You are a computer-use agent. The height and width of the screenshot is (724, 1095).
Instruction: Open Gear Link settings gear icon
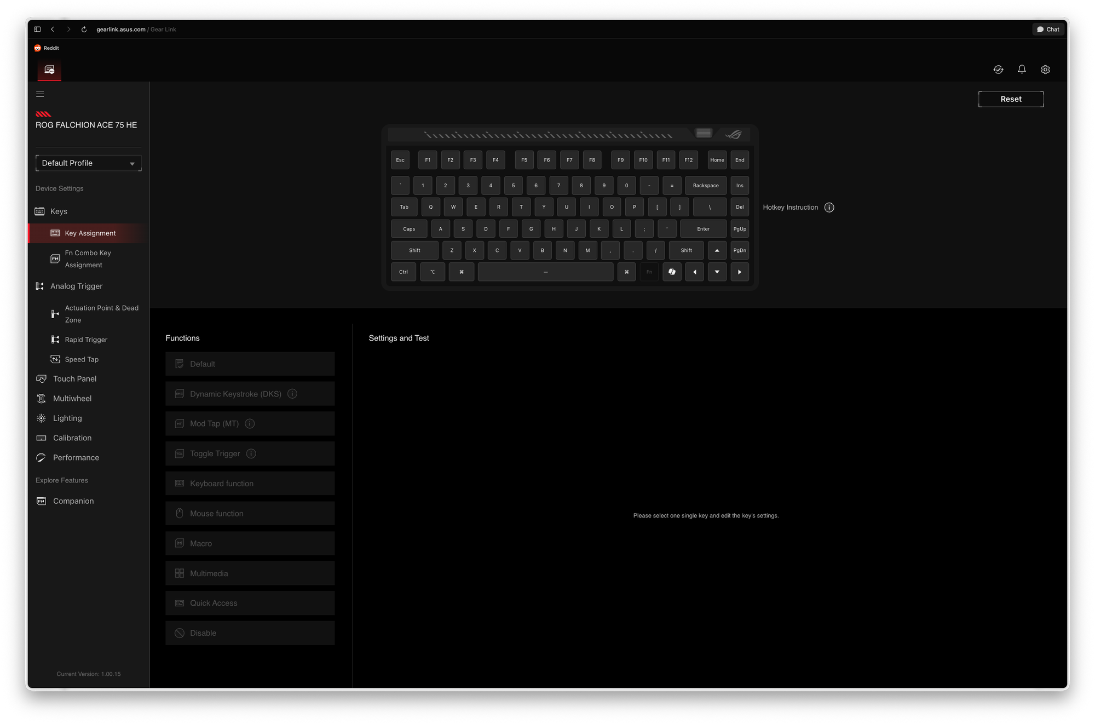click(x=1045, y=70)
